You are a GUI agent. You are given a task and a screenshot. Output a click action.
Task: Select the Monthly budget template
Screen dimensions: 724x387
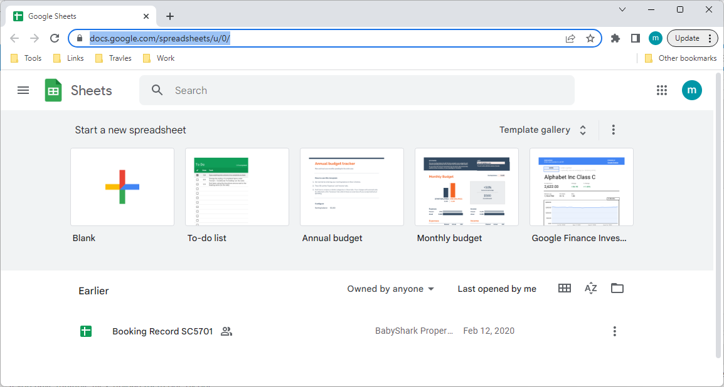pyautogui.click(x=467, y=187)
